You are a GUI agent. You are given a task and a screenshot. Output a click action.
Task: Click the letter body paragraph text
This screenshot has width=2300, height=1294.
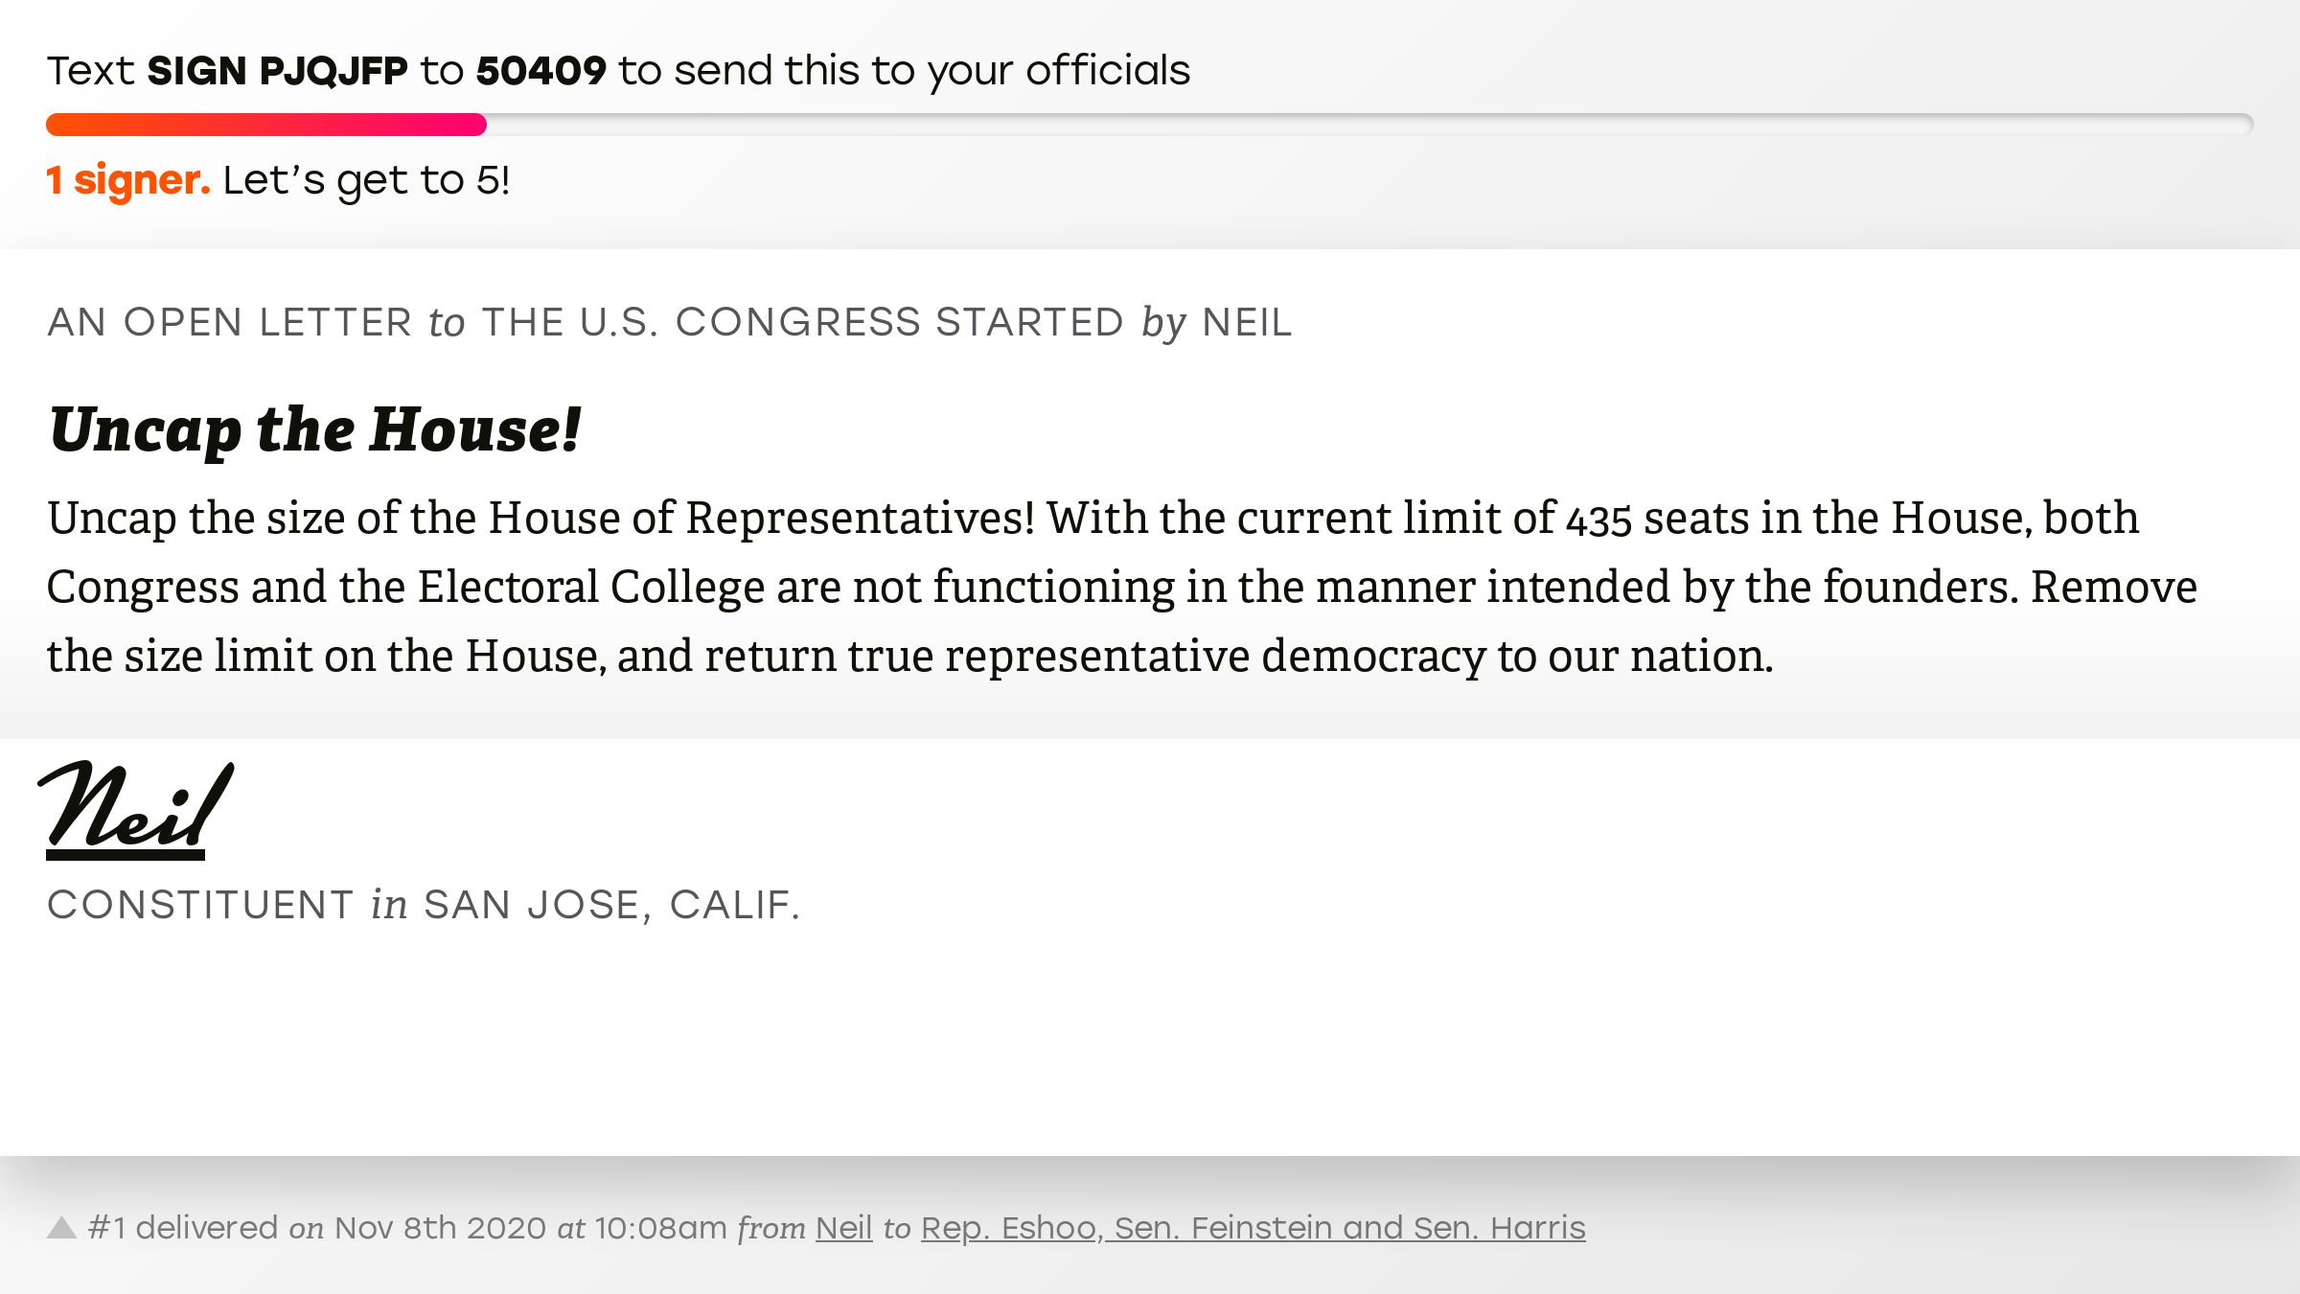tap(1122, 587)
